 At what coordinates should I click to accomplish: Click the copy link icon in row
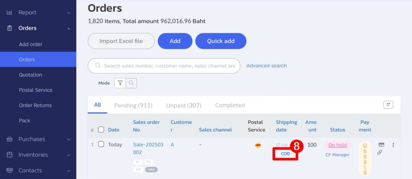pyautogui.click(x=379, y=152)
